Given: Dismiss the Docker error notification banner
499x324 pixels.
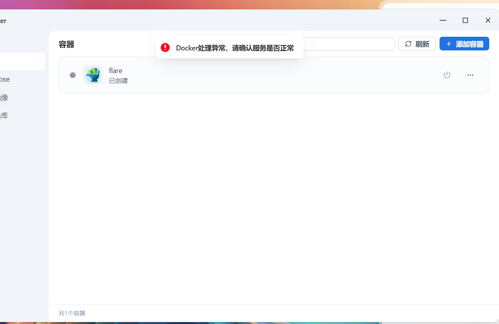Looking at the screenshot, I should click(230, 47).
